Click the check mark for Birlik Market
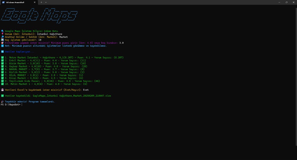This screenshot has height=160, width=297. (2, 72)
